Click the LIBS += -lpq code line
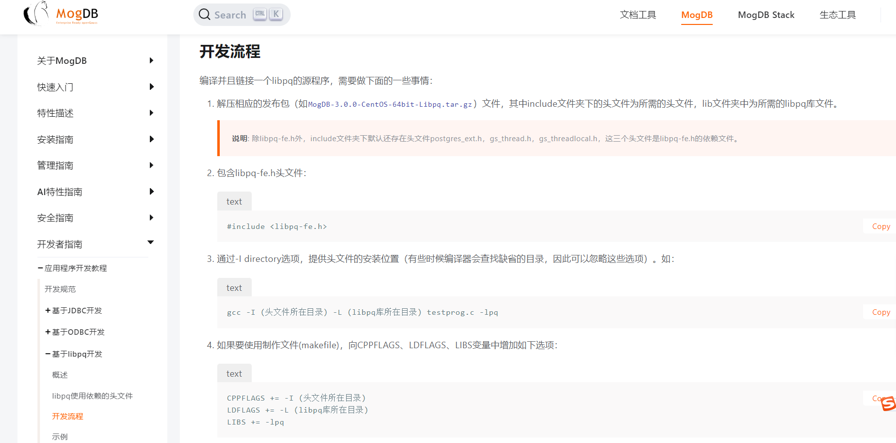Viewport: 896px width, 443px height. tap(255, 422)
